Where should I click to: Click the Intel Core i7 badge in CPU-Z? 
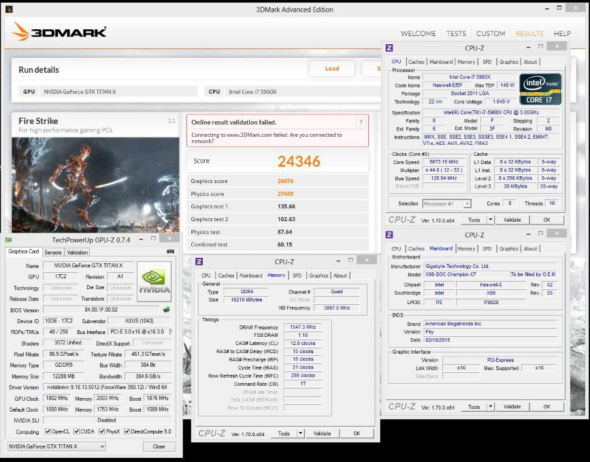[x=540, y=90]
